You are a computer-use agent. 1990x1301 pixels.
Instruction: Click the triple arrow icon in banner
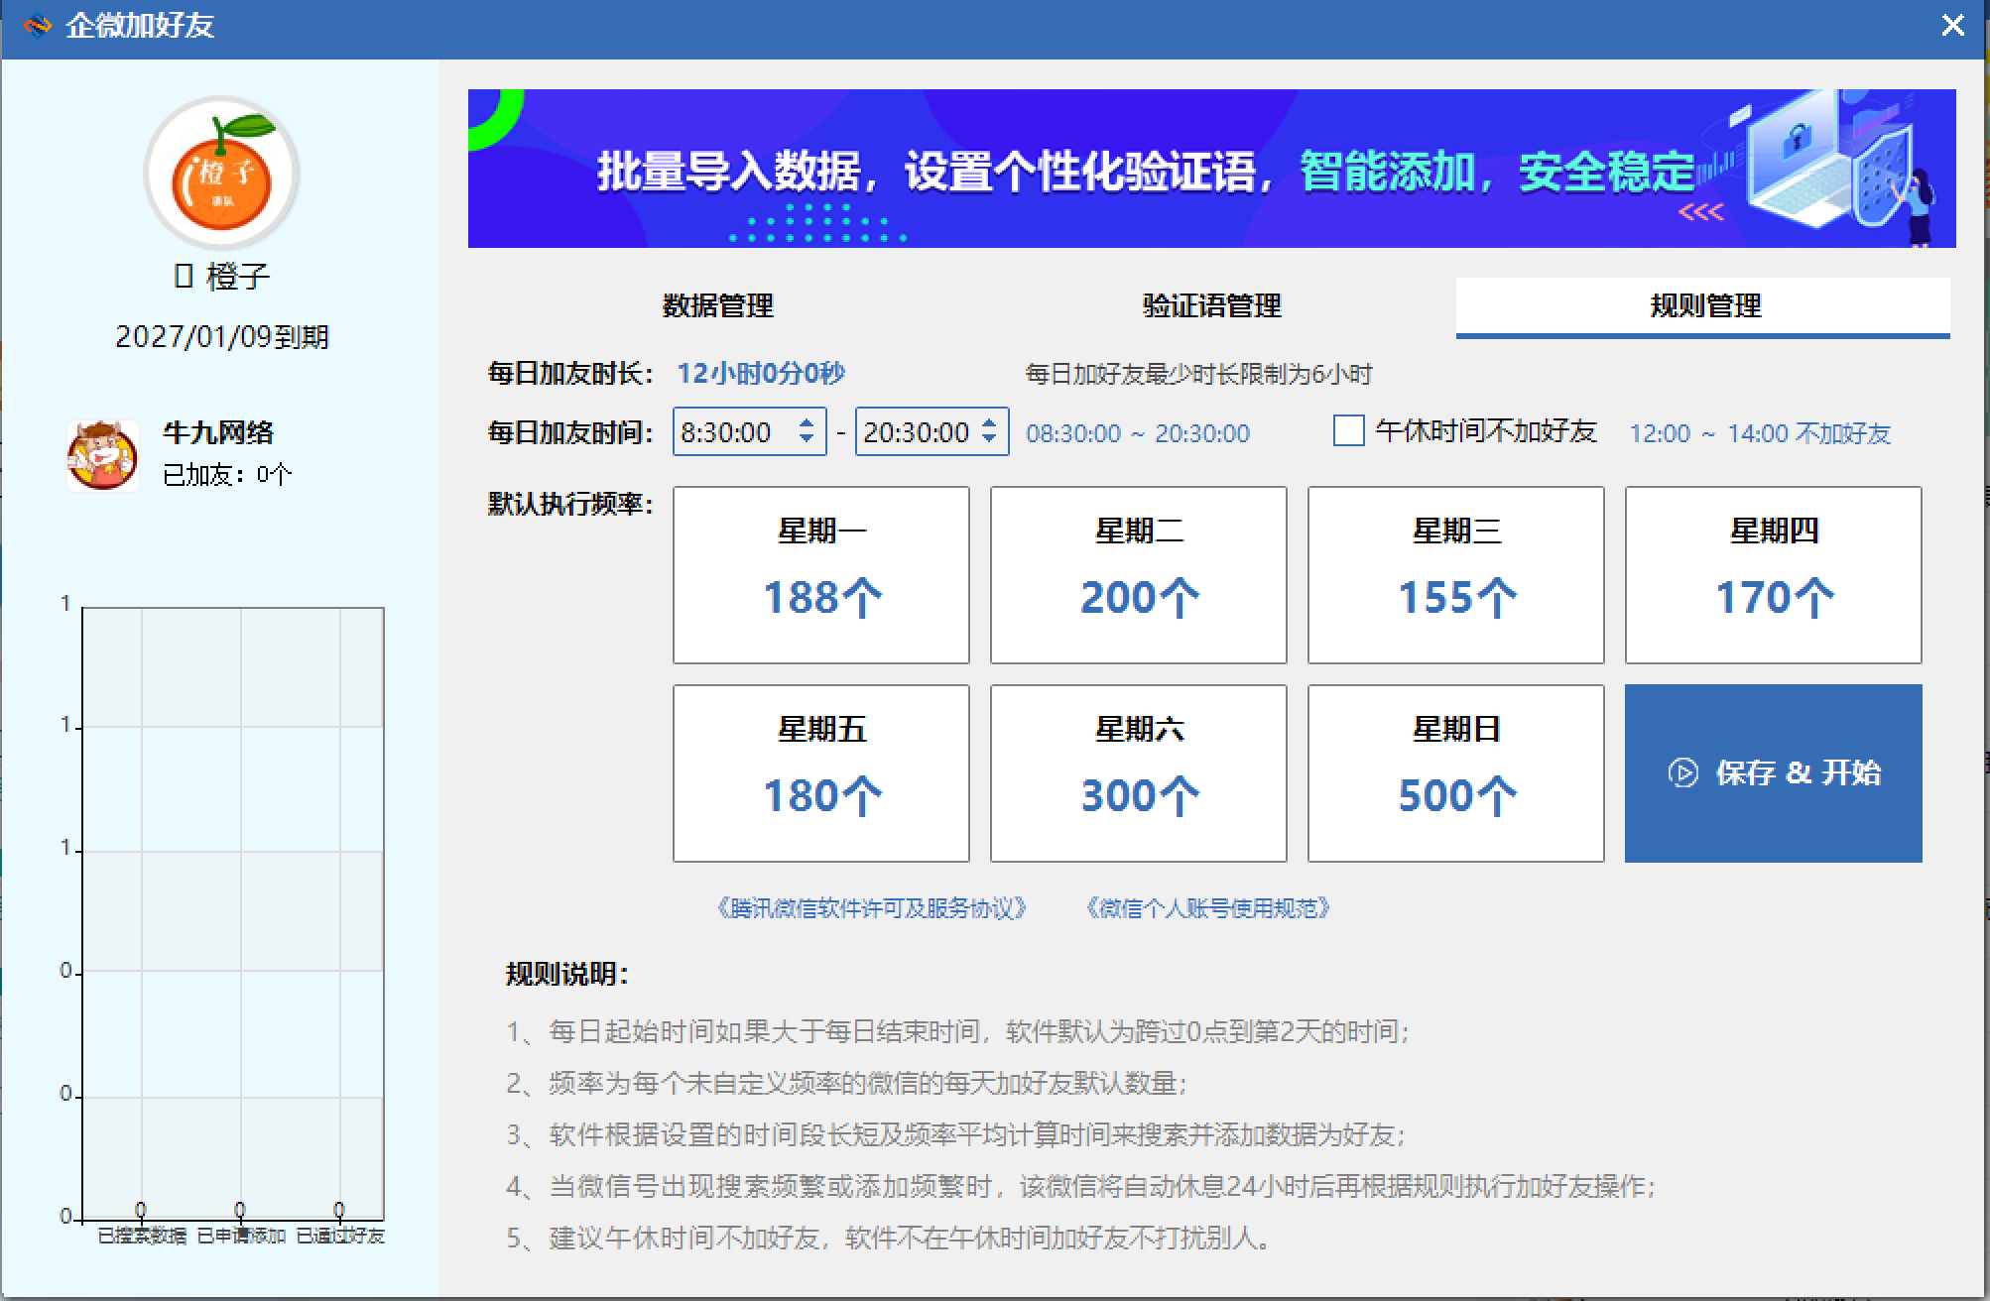point(1700,212)
